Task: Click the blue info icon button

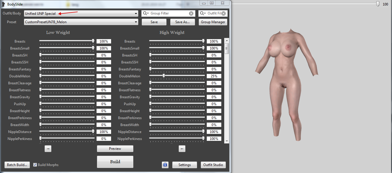Action: (165, 165)
